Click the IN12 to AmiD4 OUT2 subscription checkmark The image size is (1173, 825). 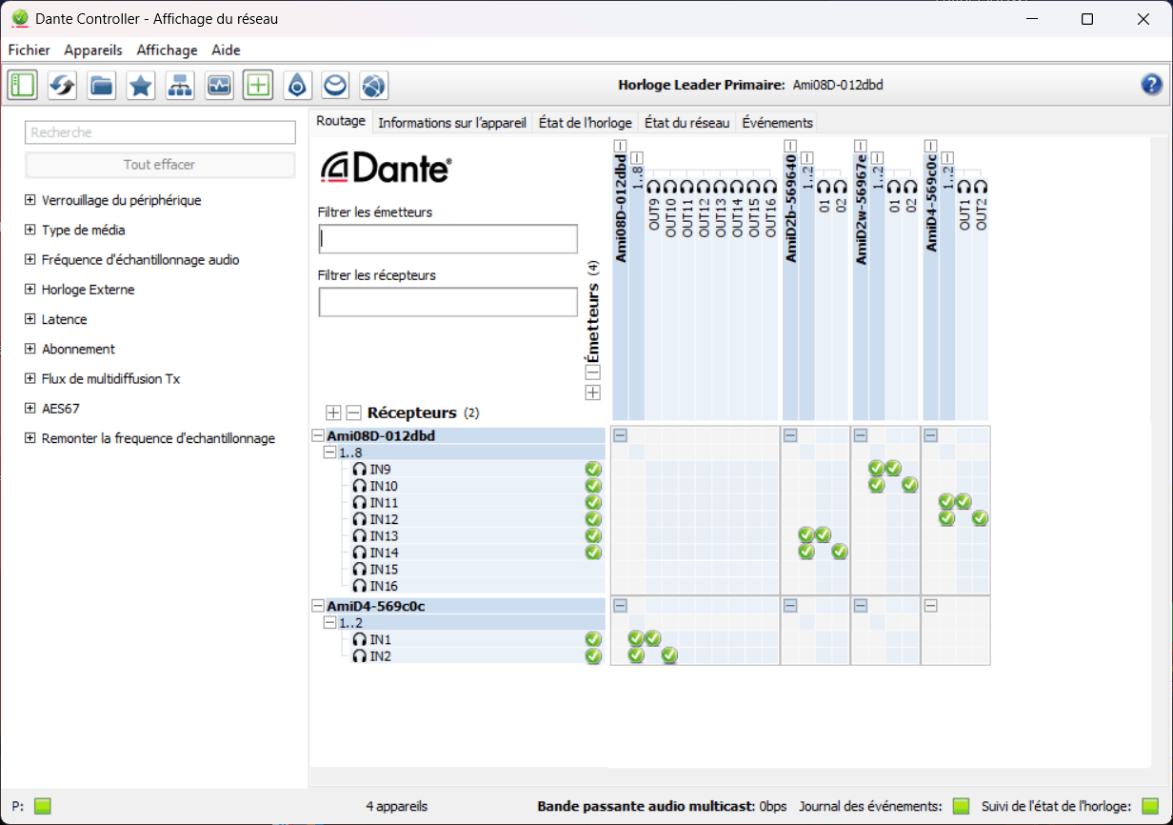(x=980, y=518)
